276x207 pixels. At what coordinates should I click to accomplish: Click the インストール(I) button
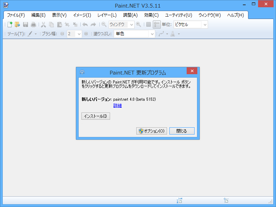96,116
